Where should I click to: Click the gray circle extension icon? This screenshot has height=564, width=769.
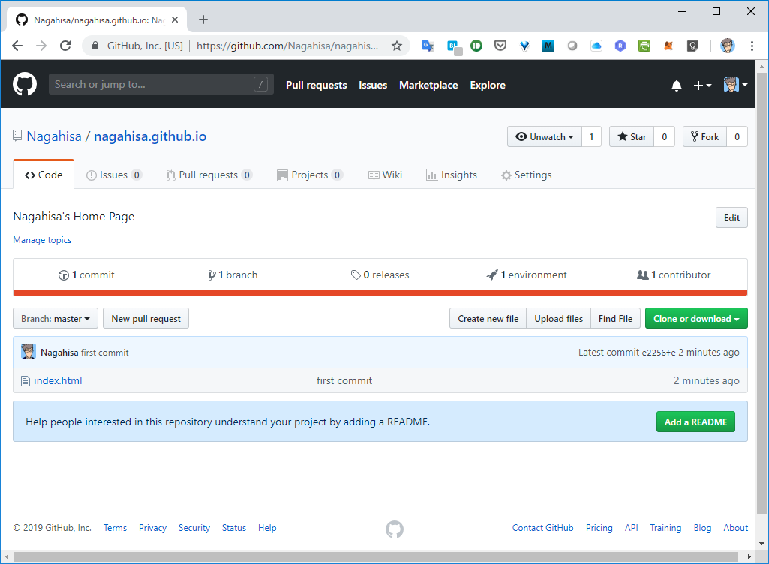[572, 46]
